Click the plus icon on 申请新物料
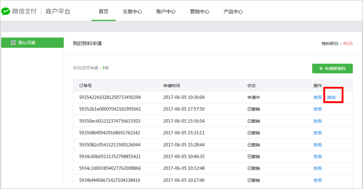This screenshot has width=363, height=189. 321,69
